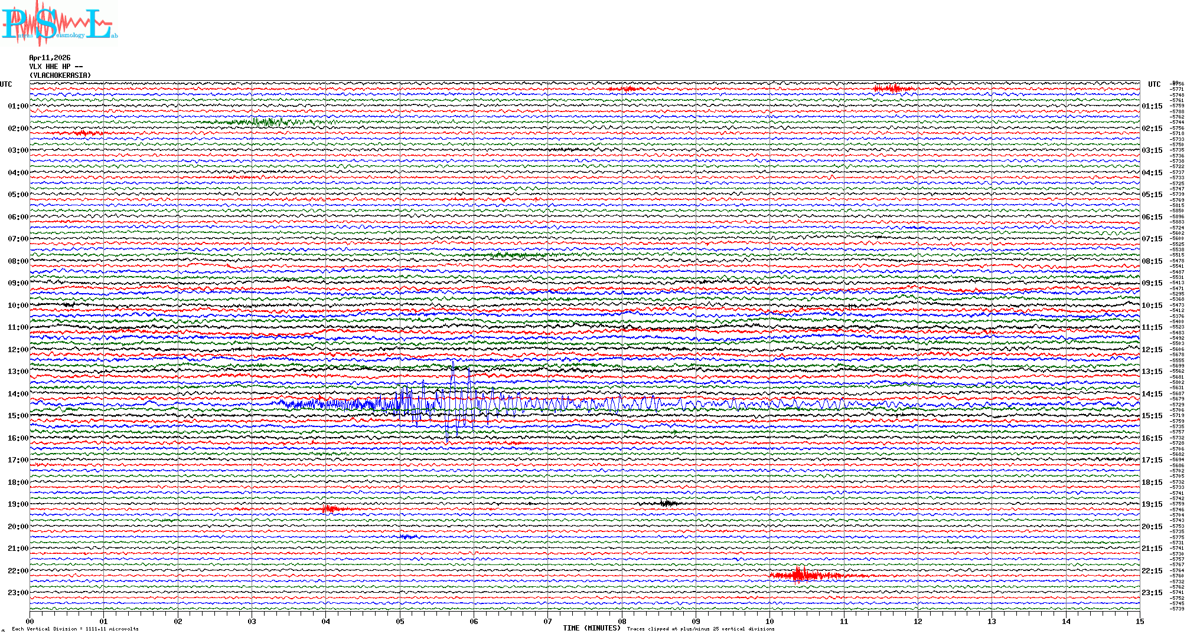The height and width of the screenshot is (637, 1187).
Task: Click the (VLACHOKERASIA) station name
Action: pos(60,75)
